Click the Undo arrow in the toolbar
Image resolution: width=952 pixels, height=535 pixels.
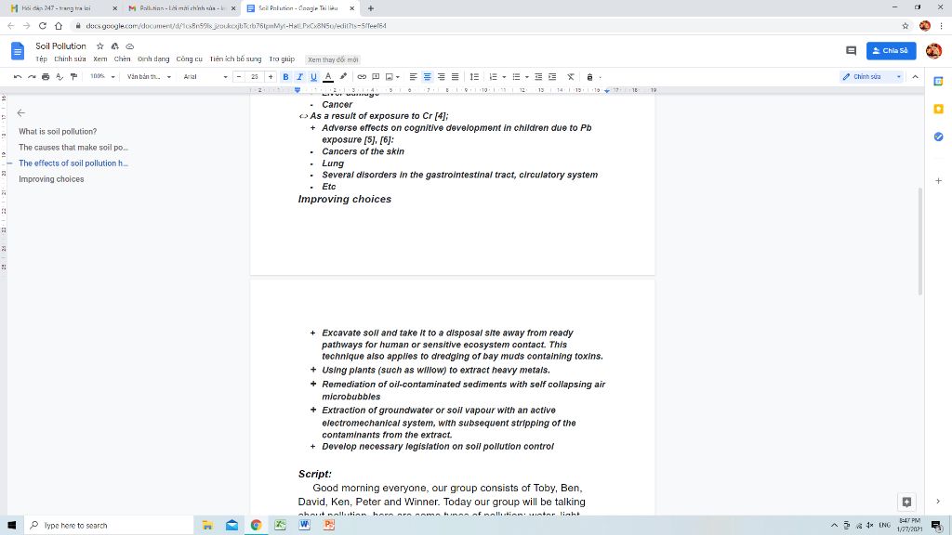point(18,77)
